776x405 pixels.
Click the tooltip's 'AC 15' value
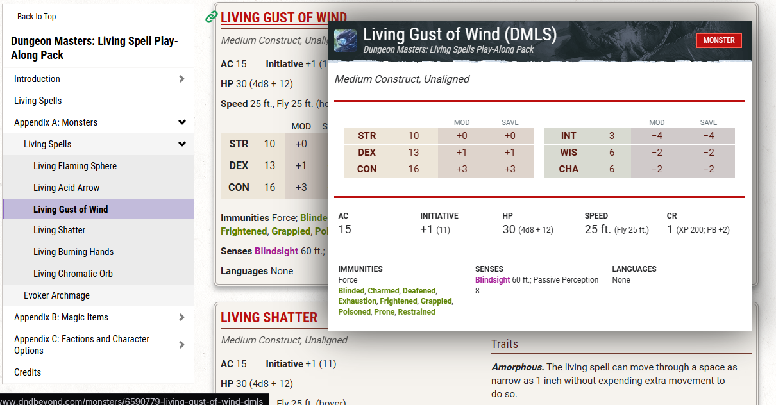pos(345,229)
